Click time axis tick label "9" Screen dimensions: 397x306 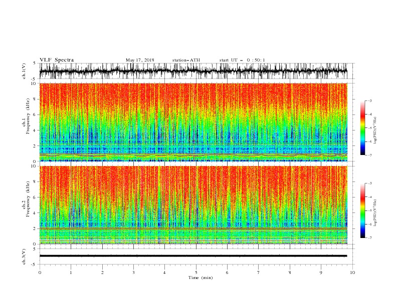321,272
